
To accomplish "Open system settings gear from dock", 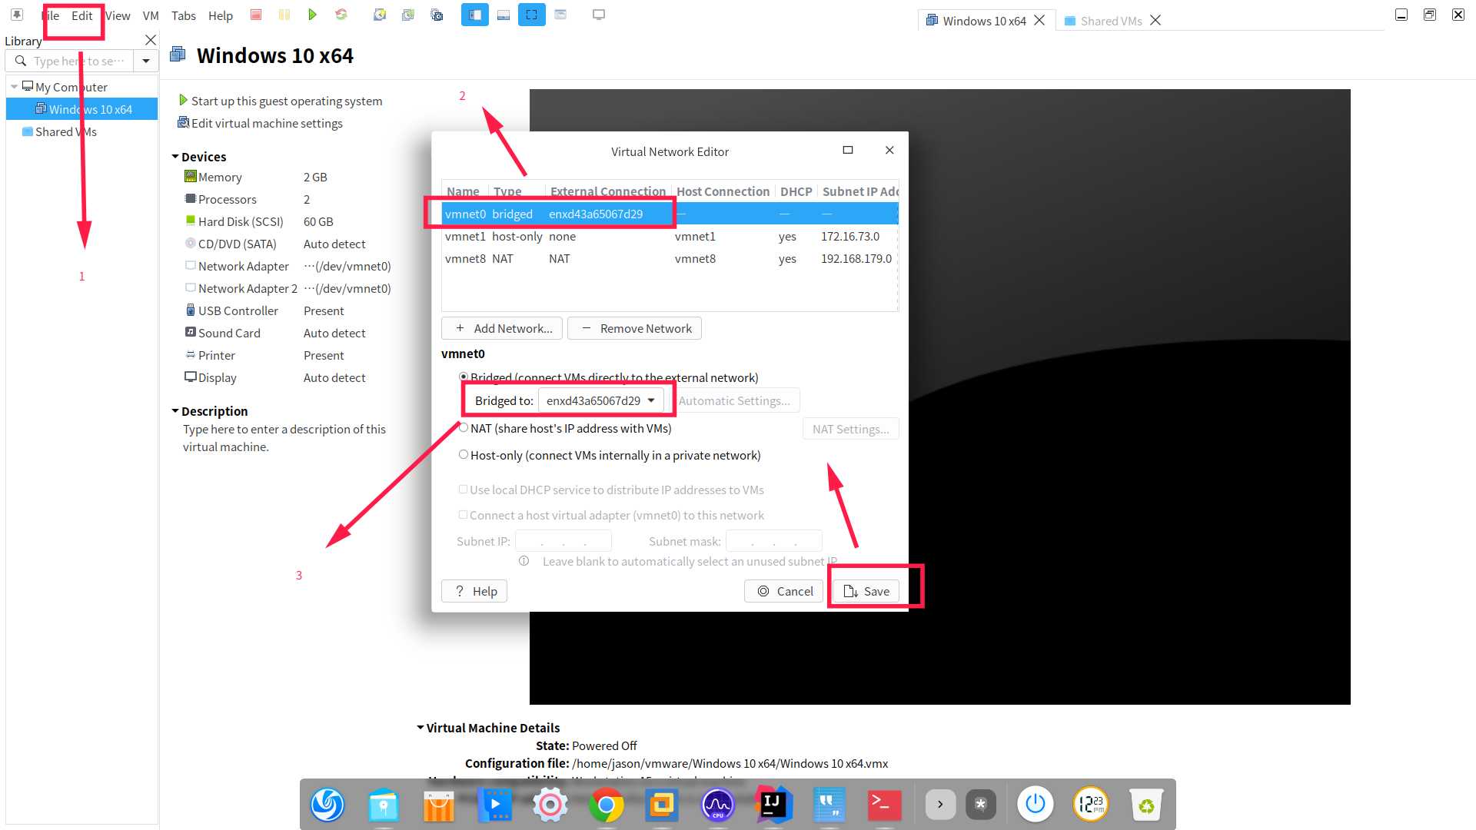I will [x=550, y=805].
